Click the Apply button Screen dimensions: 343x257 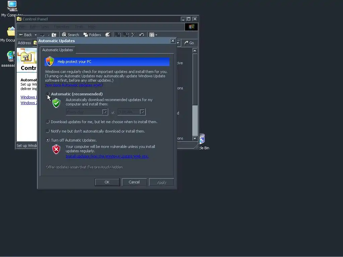tap(162, 182)
